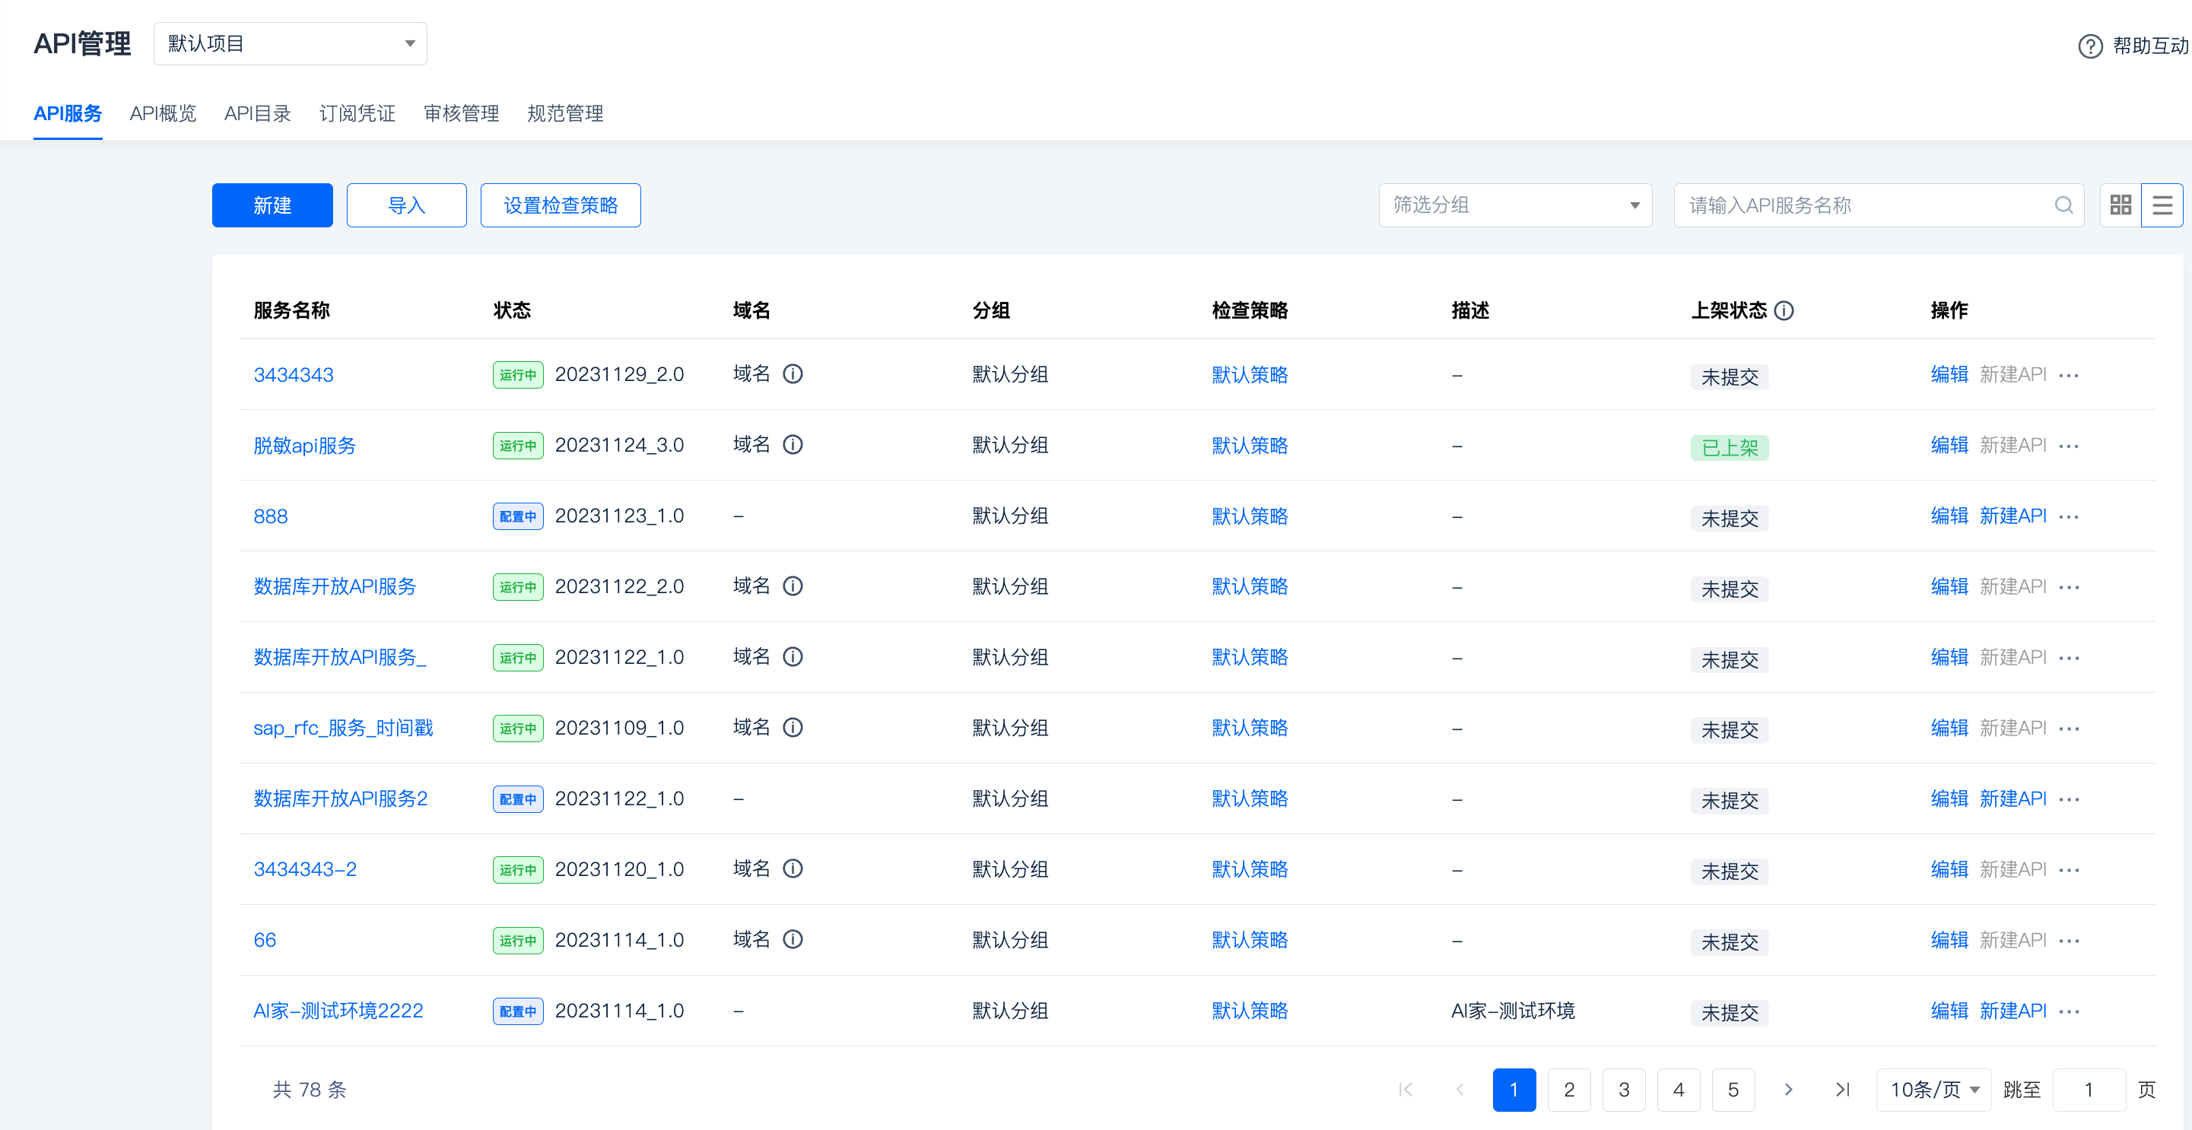Open the 审核管理 tab
This screenshot has width=2192, height=1130.
coord(461,113)
